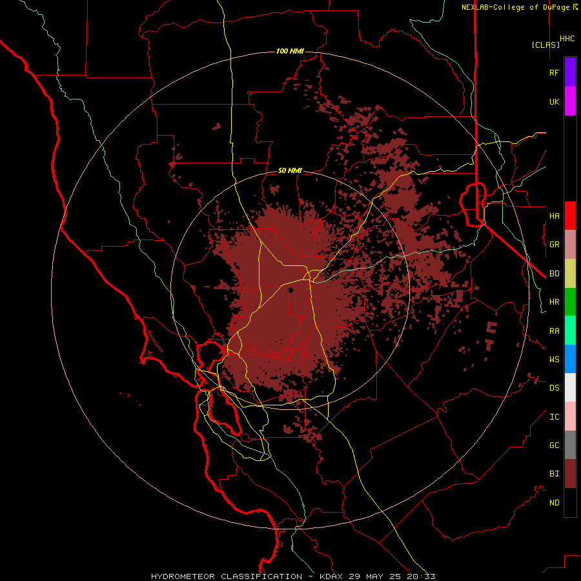Click the 100 NMI range ring label
The width and height of the screenshot is (581, 581).
click(290, 51)
